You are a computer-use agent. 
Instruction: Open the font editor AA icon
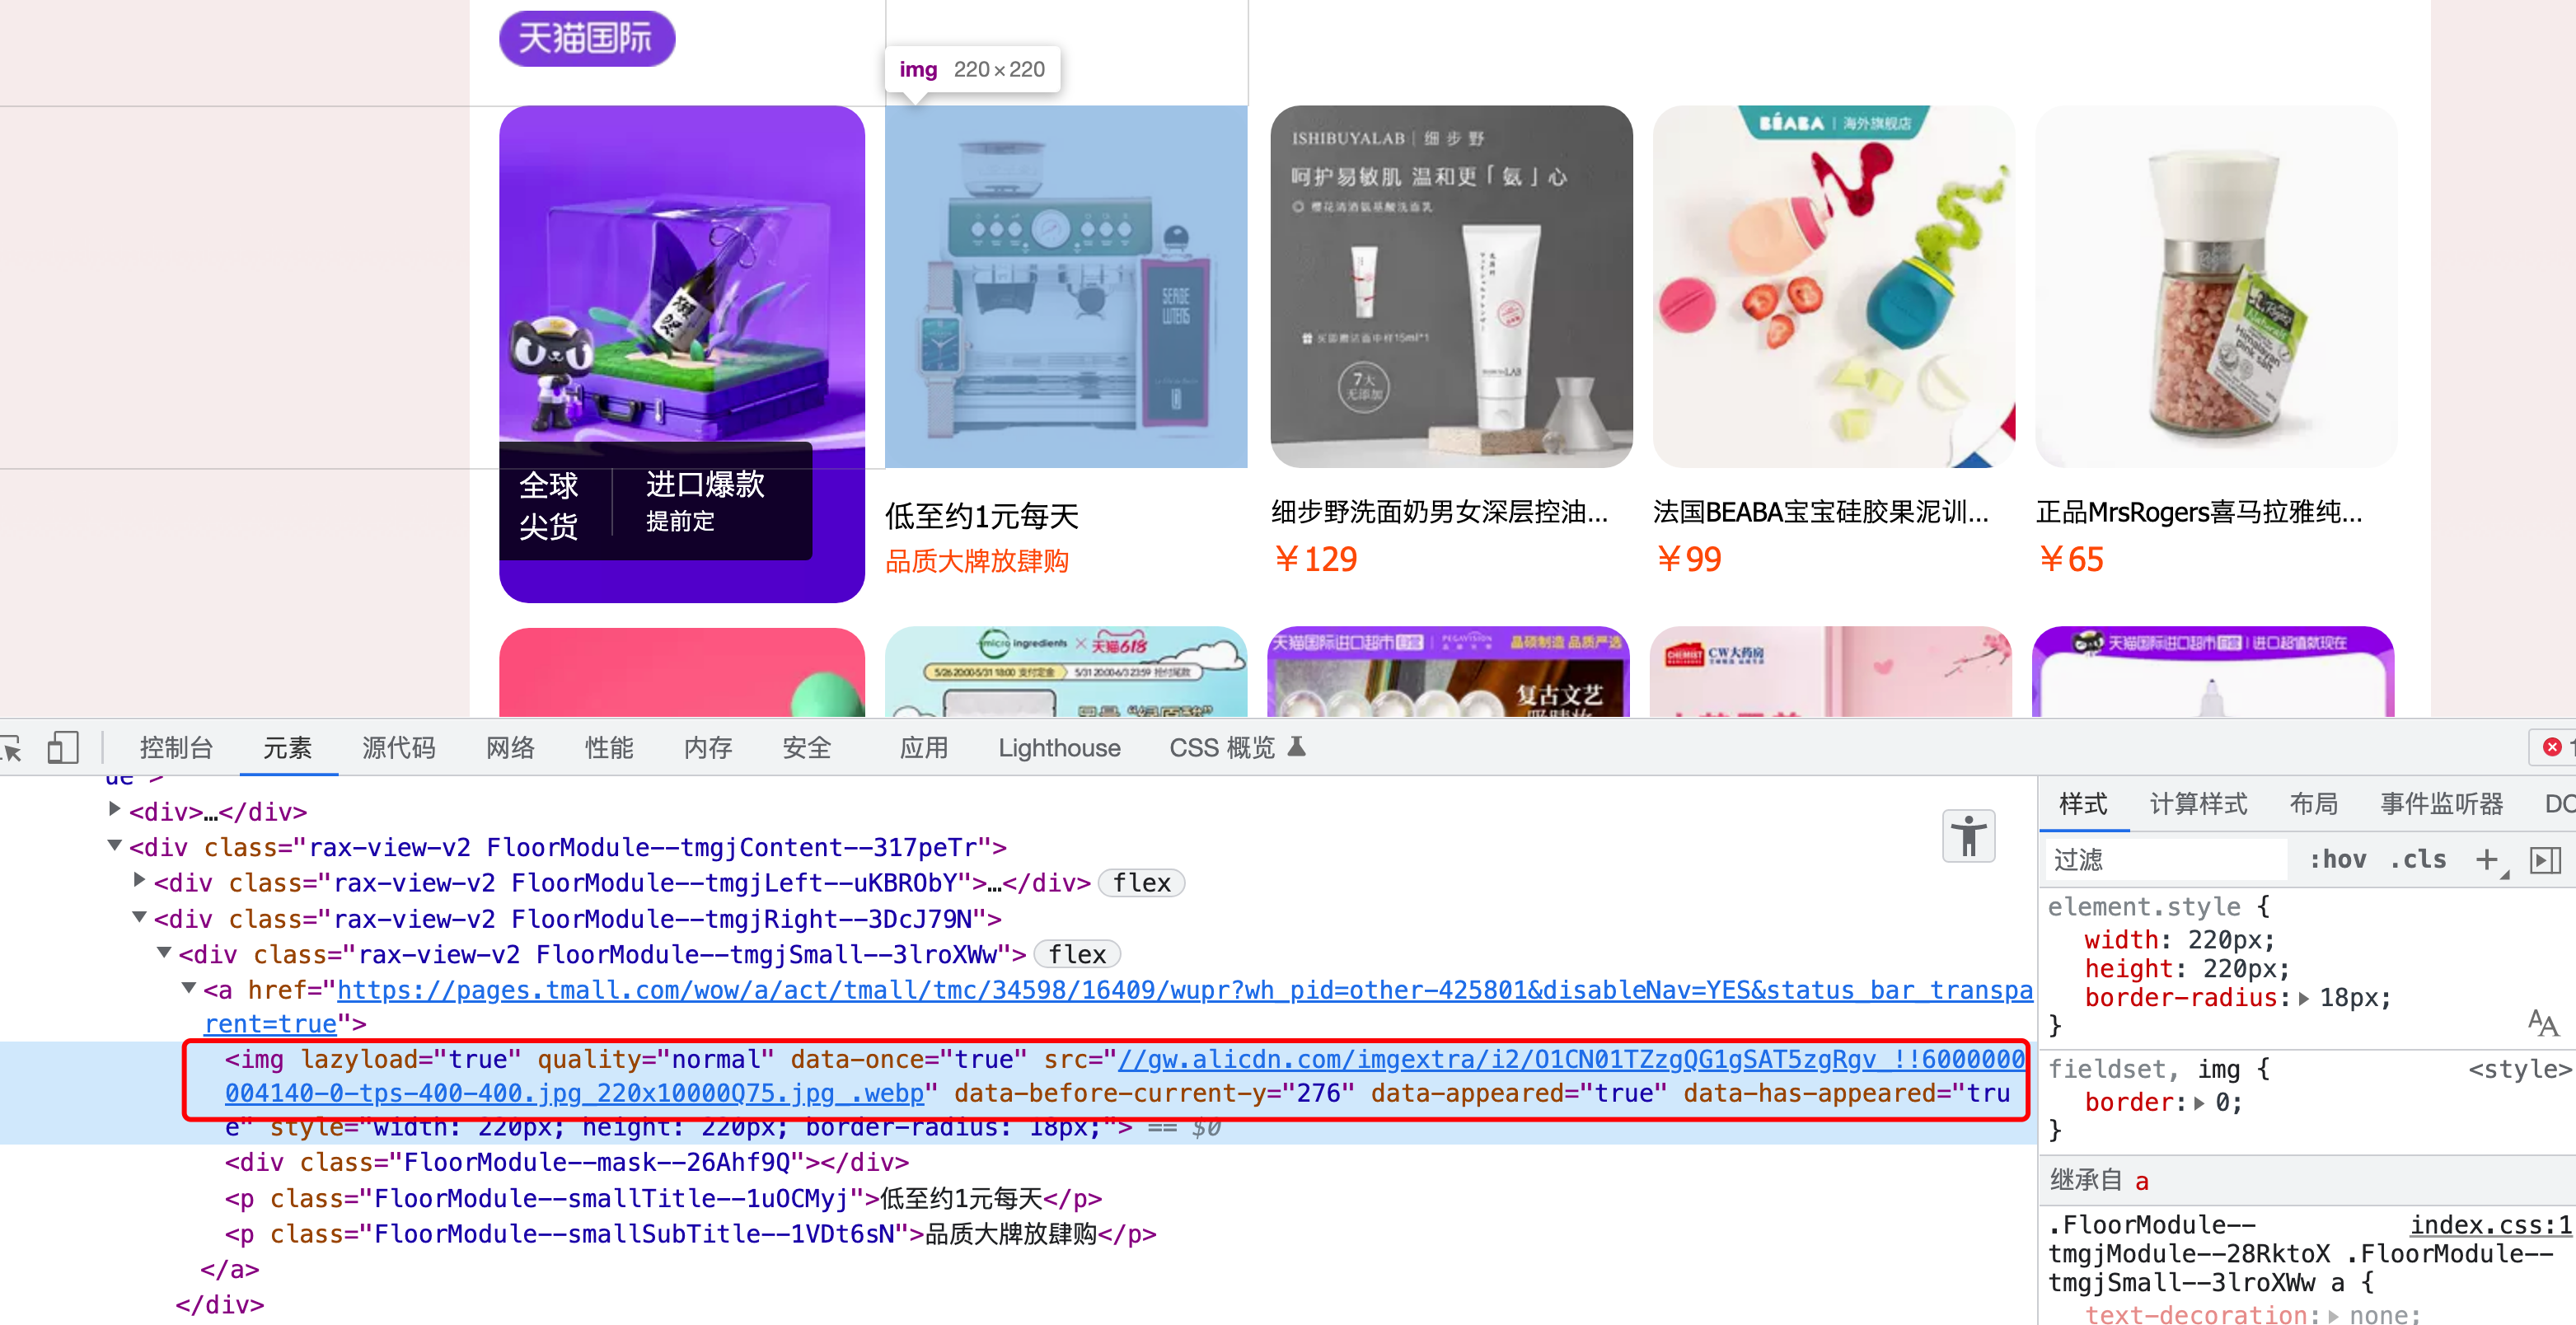pos(2542,1023)
